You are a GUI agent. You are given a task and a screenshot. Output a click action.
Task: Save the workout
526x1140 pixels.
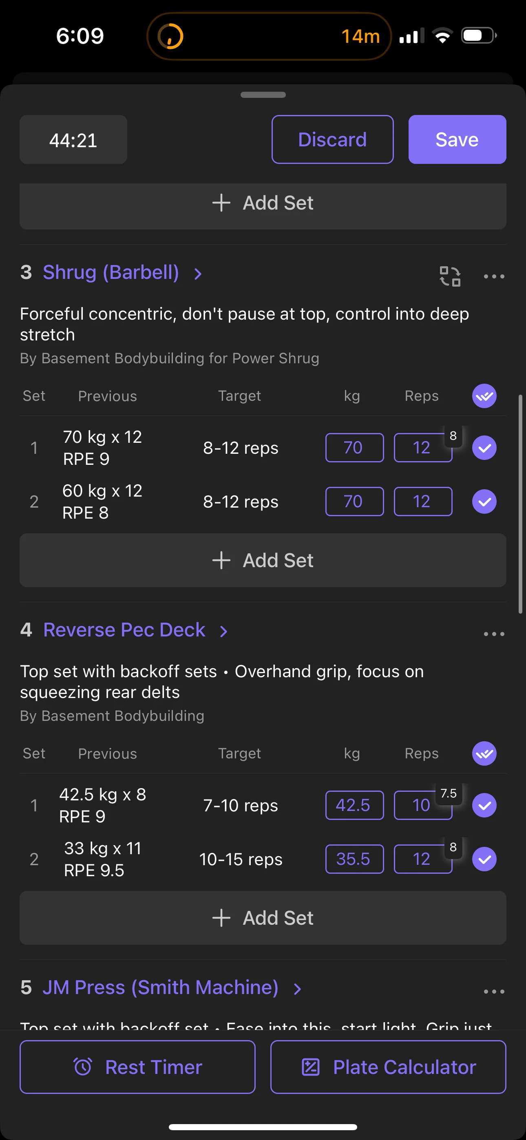click(x=457, y=139)
